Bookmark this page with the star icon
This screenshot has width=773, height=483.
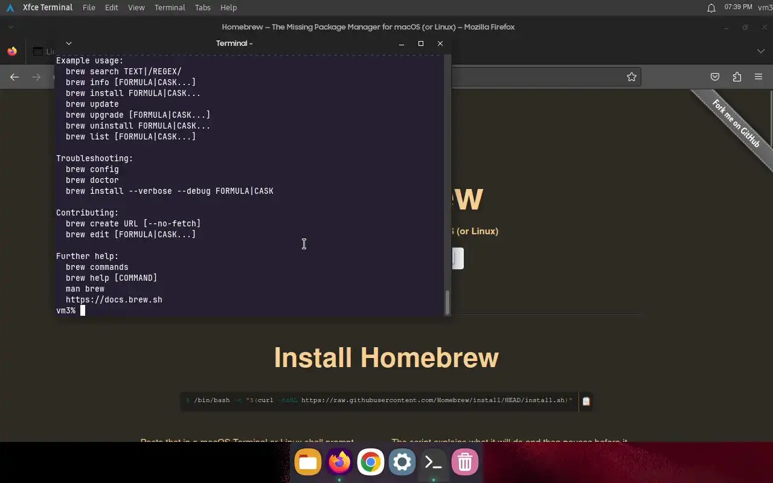[632, 77]
